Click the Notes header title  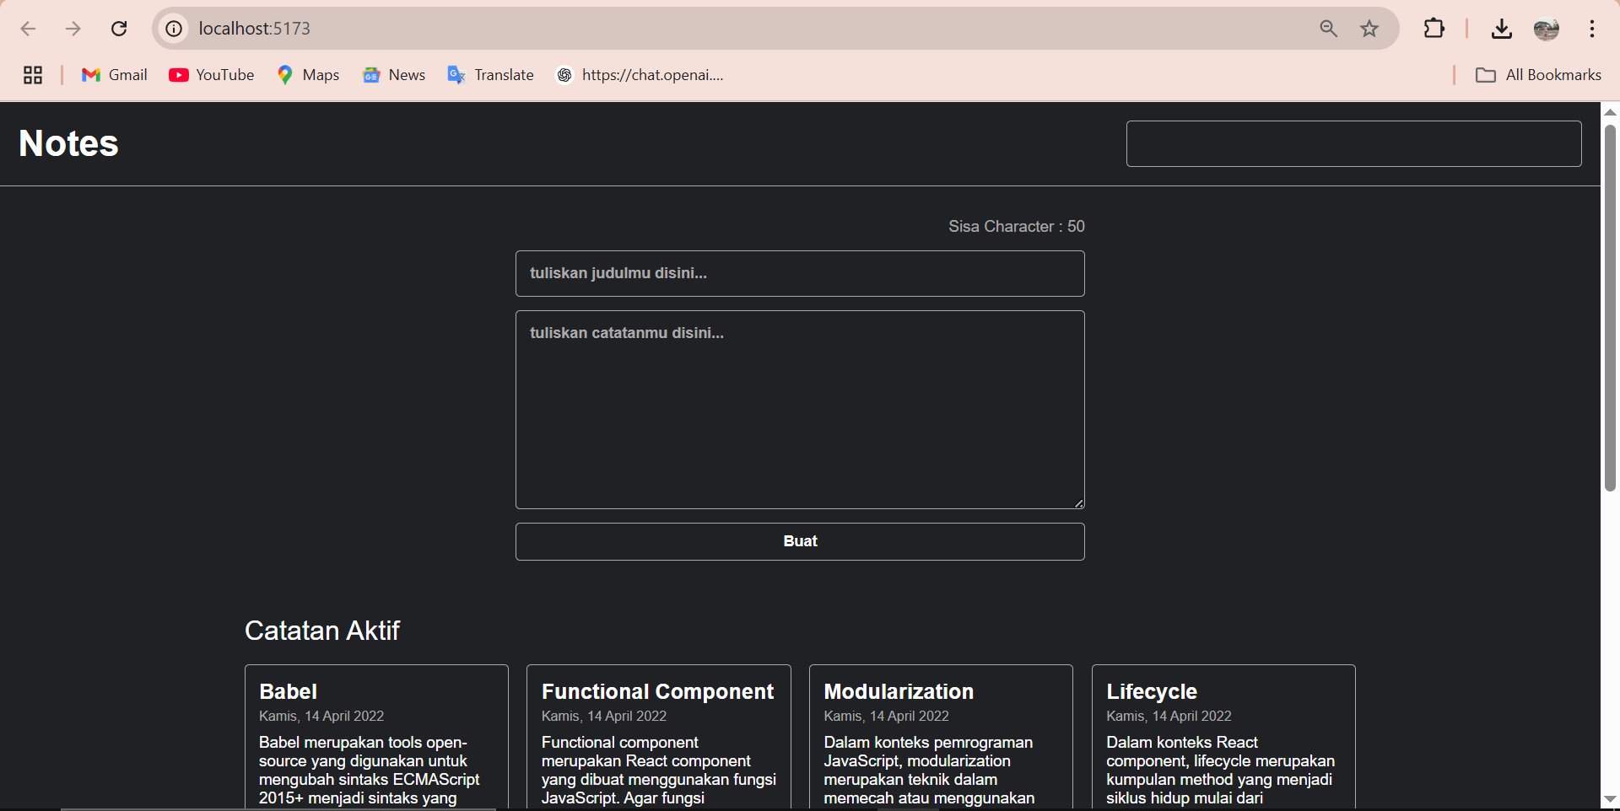[68, 143]
